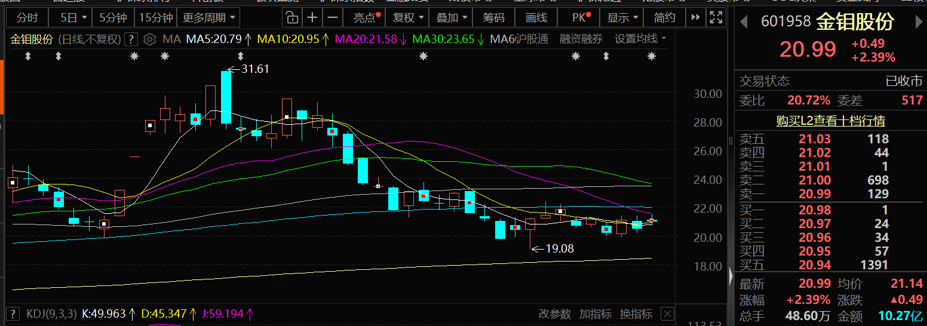
Task: Click event marker above the 31.61 candle
Action: point(241,56)
